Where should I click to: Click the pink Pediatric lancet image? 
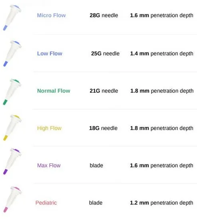(12, 200)
